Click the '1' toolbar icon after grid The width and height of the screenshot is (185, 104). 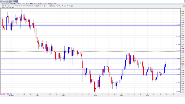pyautogui.click(x=41, y=6)
